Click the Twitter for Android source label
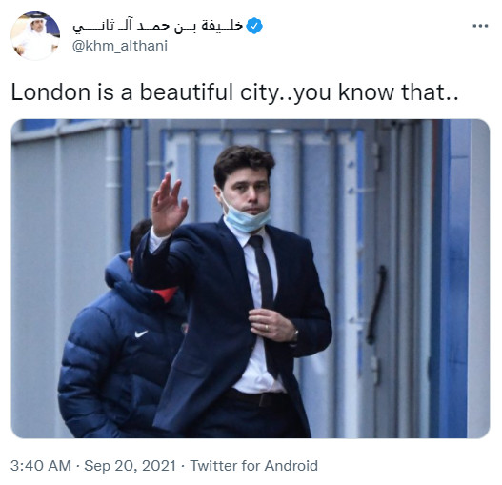Viewport: 502px width, 485px height. point(254,465)
